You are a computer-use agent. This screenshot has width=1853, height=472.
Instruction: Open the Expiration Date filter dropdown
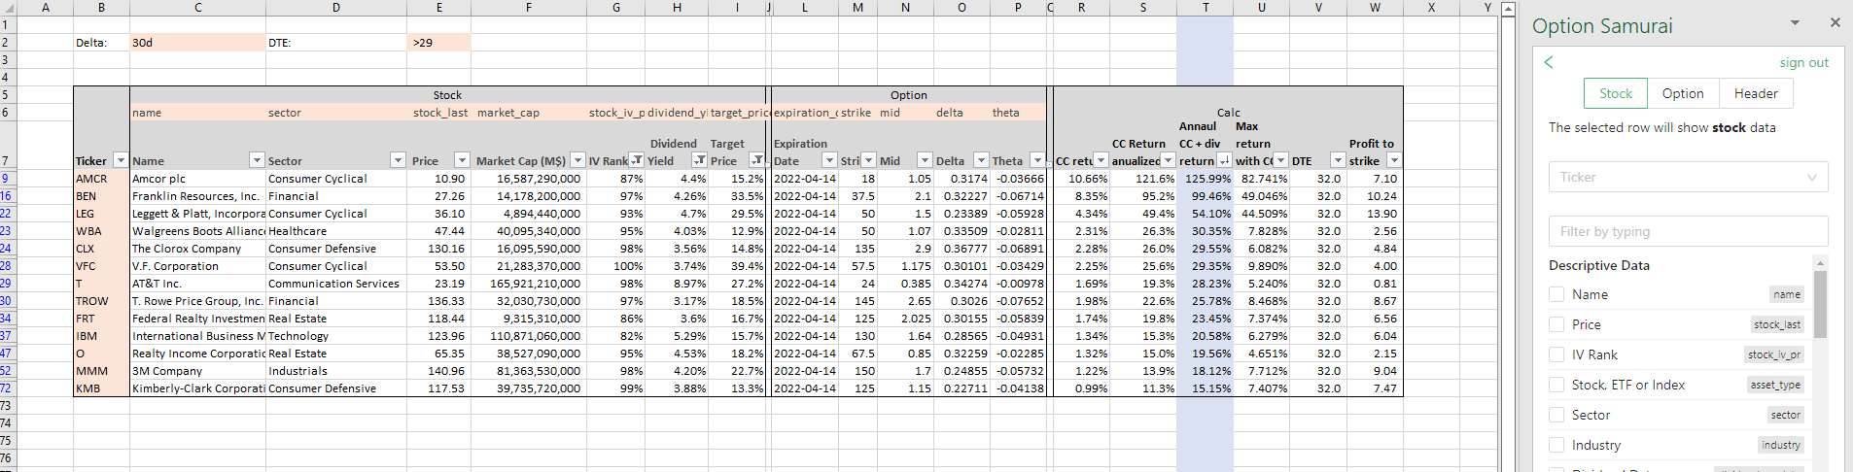tap(828, 160)
